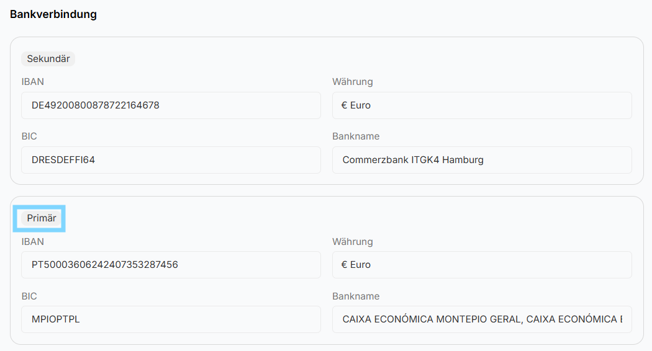Open the Währung field in the Primär account
Image resolution: width=652 pixels, height=351 pixels.
pos(482,265)
